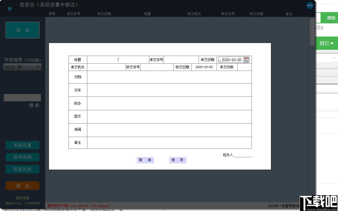This screenshot has width=338, height=211.
Task: Click the 来文字号 column header
Action: [74, 14]
